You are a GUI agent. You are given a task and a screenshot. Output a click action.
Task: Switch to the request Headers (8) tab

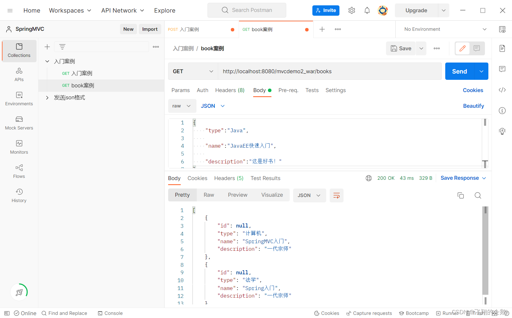[230, 90]
